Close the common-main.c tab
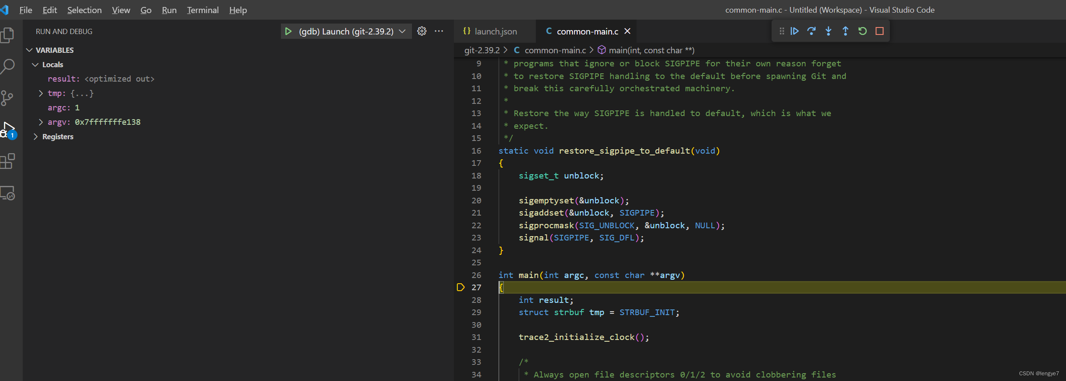The width and height of the screenshot is (1066, 381). (x=627, y=31)
